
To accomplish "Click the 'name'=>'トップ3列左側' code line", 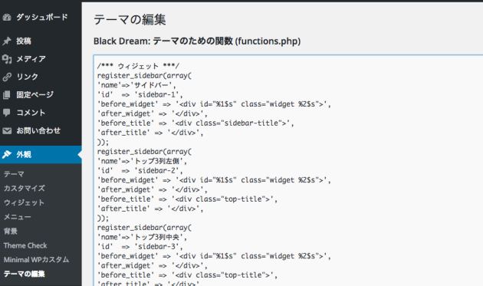I will pyautogui.click(x=142, y=161).
